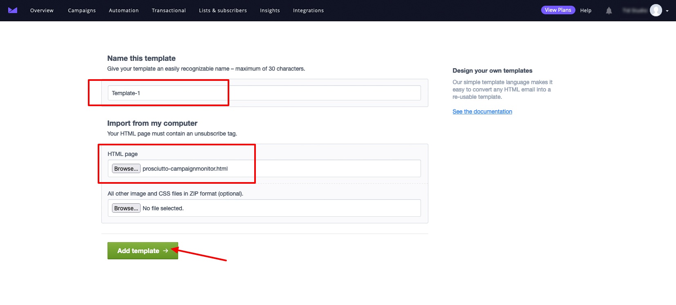Click the View Plans button
The height and width of the screenshot is (305, 676).
coord(558,10)
